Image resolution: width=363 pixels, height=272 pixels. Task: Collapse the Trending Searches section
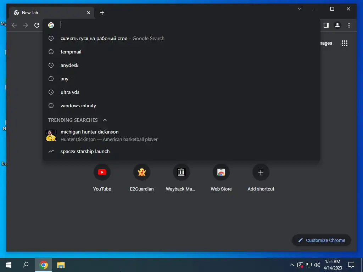105,120
